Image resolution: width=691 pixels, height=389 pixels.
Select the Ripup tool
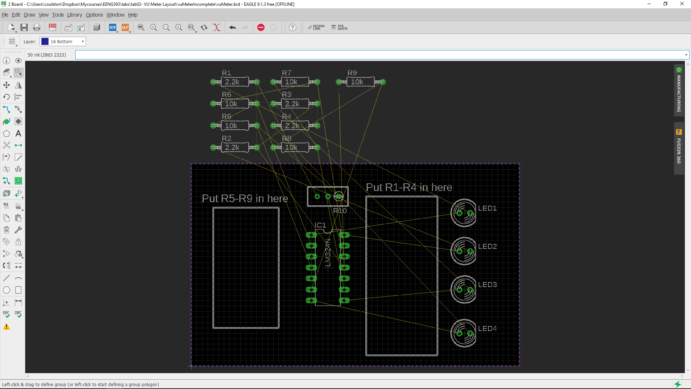pyautogui.click(x=18, y=109)
